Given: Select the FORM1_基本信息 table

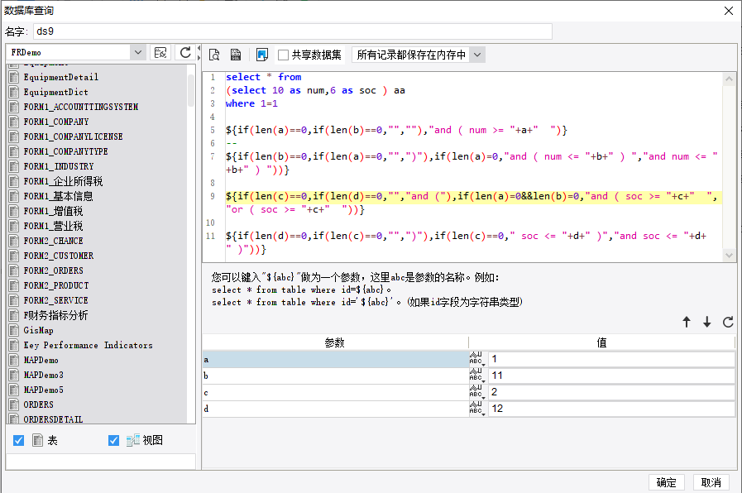Looking at the screenshot, I should click(x=58, y=196).
